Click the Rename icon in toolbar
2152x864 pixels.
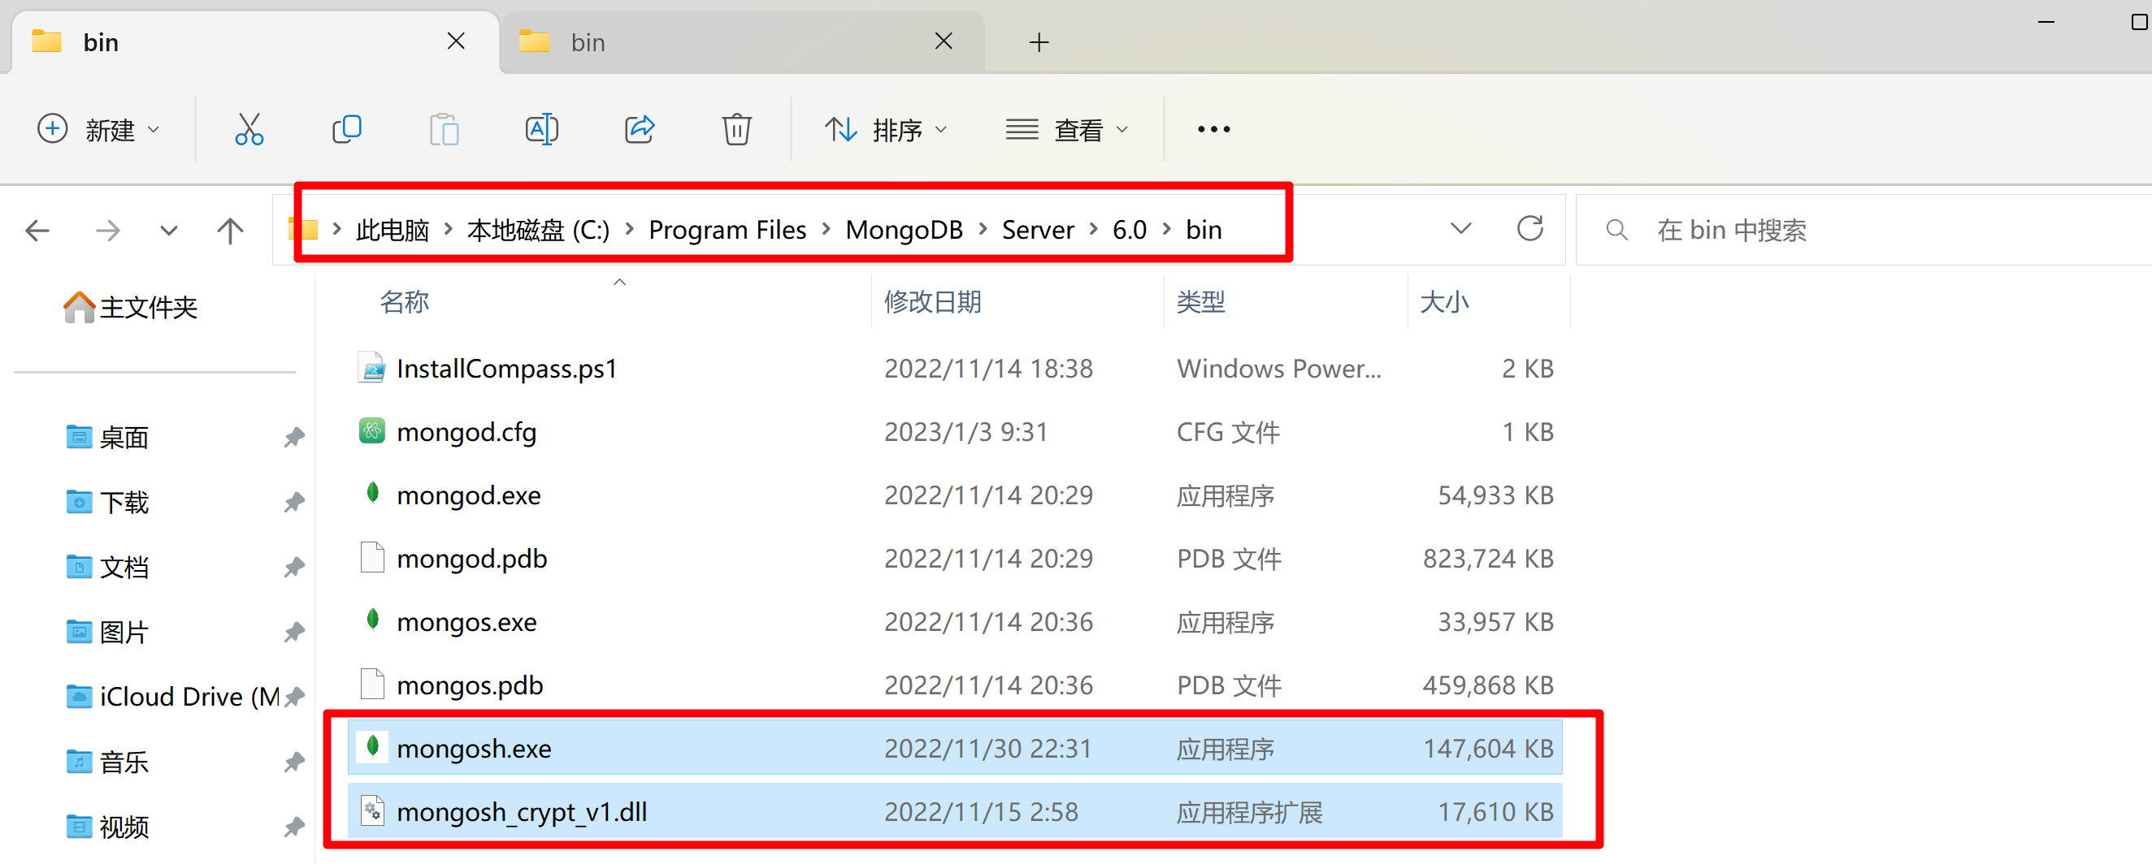pyautogui.click(x=541, y=129)
